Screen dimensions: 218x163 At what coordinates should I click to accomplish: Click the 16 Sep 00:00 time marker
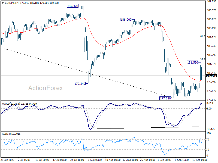pyautogui.click(x=200, y=160)
